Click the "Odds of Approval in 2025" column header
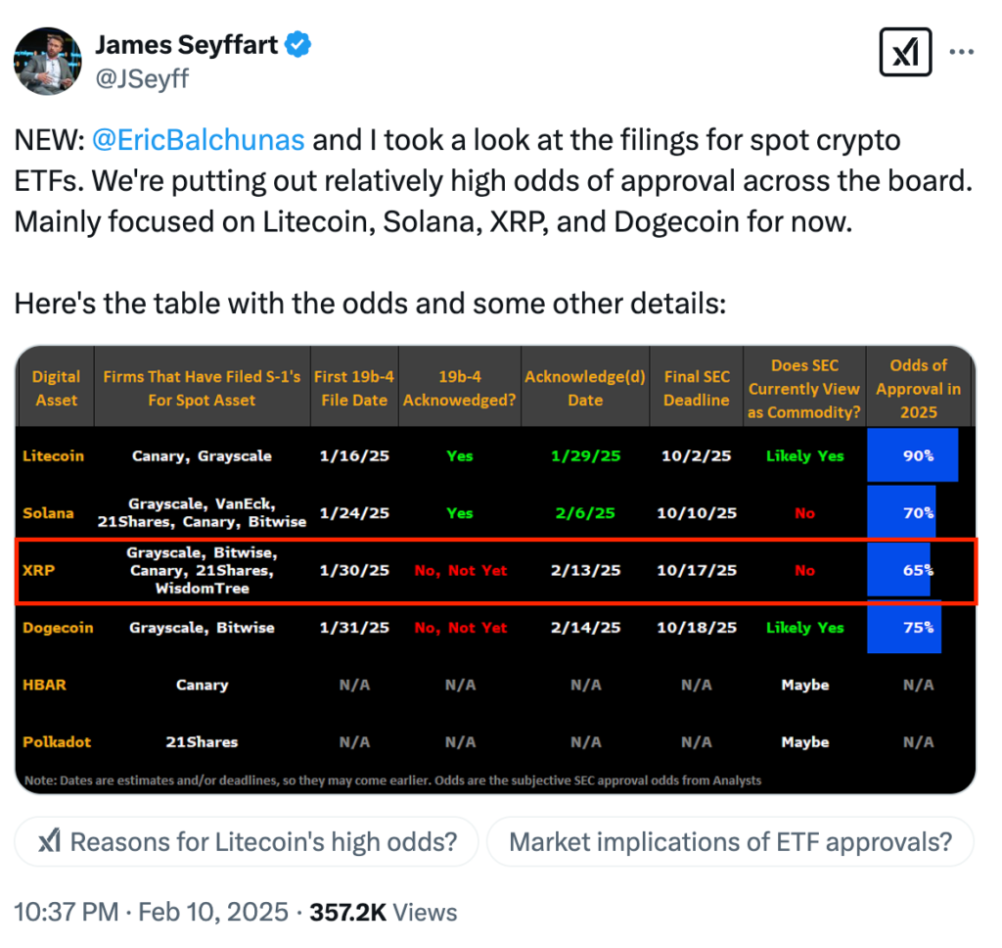 pos(918,388)
